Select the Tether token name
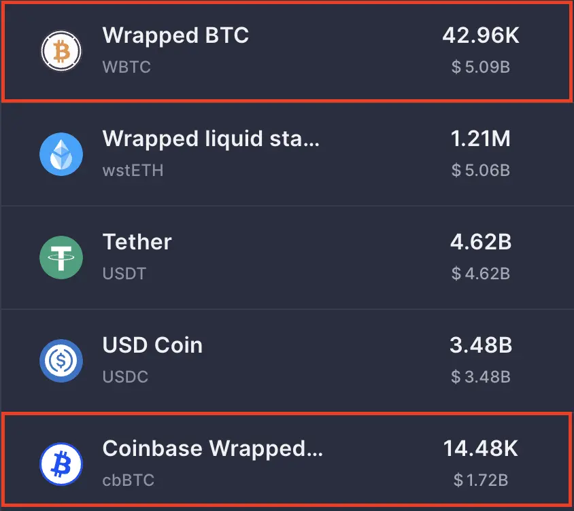The height and width of the screenshot is (511, 574). click(137, 242)
